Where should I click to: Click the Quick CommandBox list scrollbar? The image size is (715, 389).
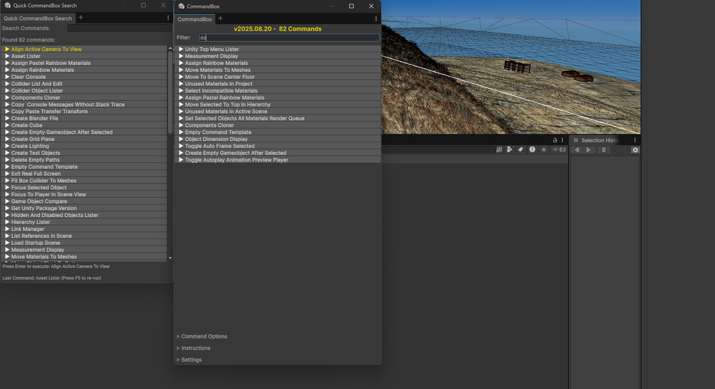(170, 92)
